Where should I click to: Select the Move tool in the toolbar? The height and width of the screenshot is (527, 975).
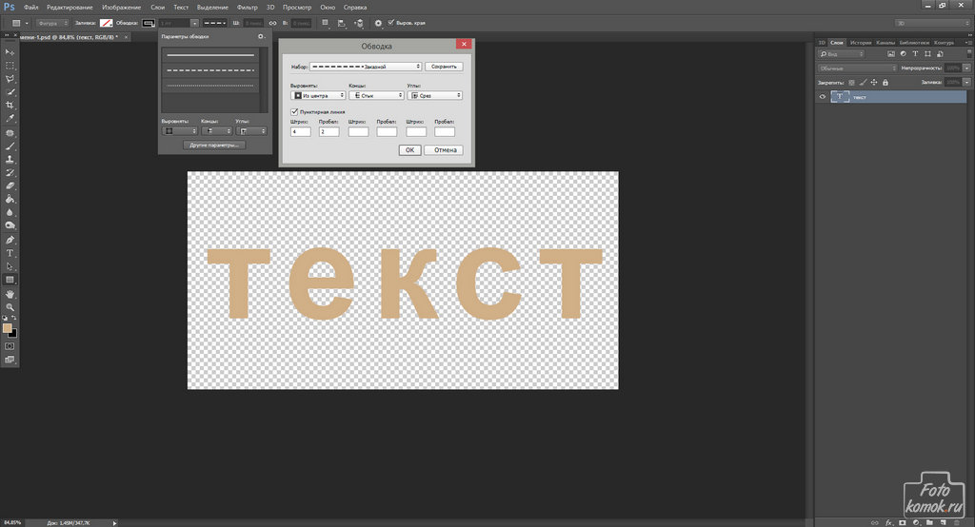10,51
